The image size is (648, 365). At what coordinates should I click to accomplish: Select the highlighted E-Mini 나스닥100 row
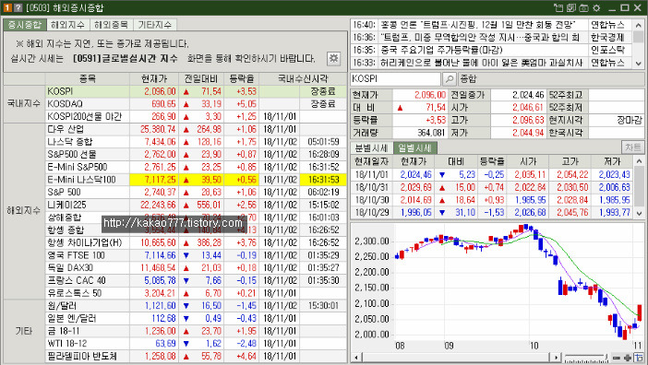click(196, 180)
